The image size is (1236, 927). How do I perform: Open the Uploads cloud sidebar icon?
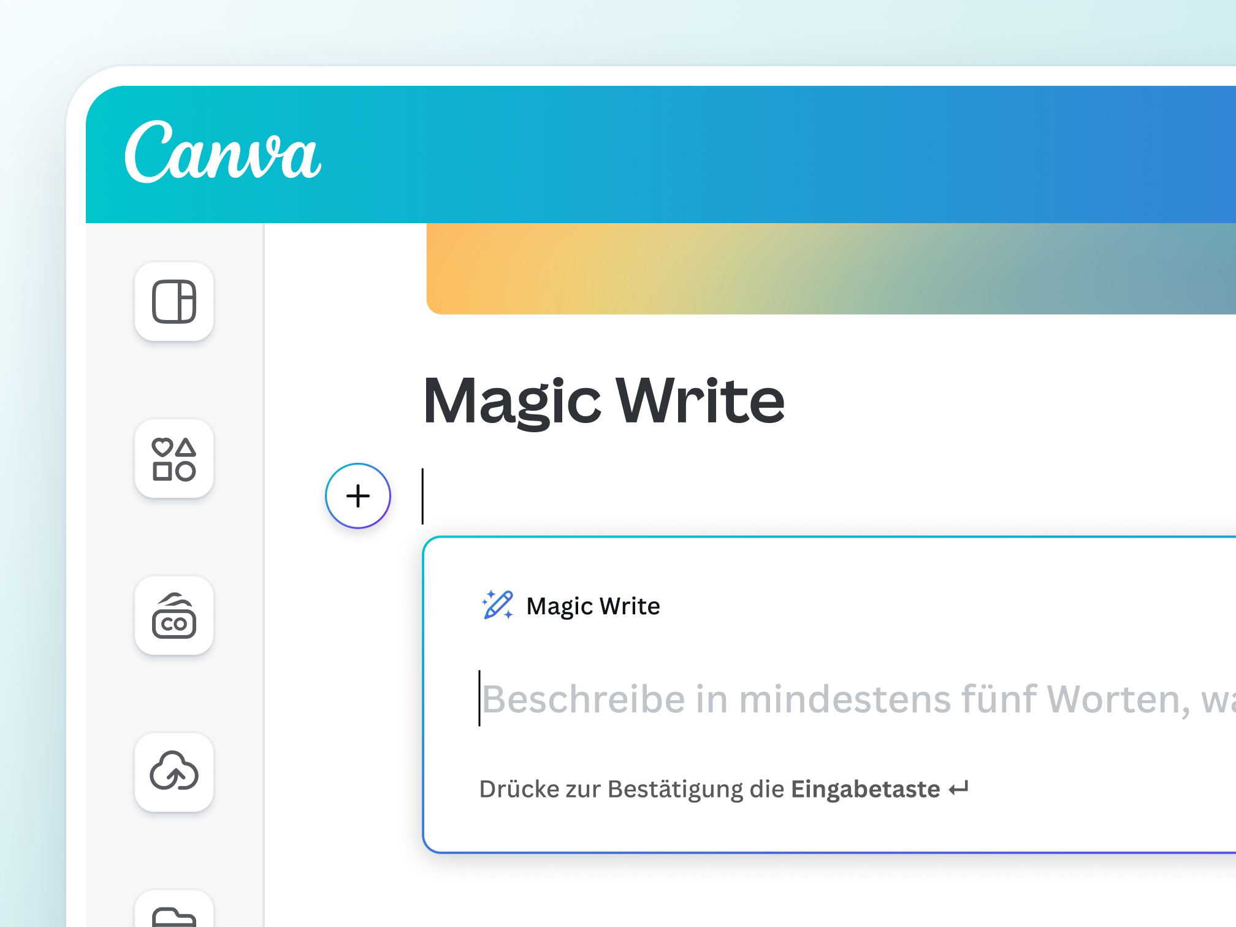174,771
